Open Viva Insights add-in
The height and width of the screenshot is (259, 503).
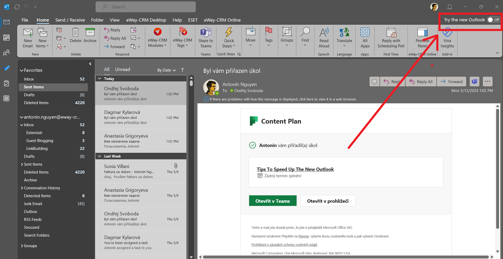click(x=447, y=38)
